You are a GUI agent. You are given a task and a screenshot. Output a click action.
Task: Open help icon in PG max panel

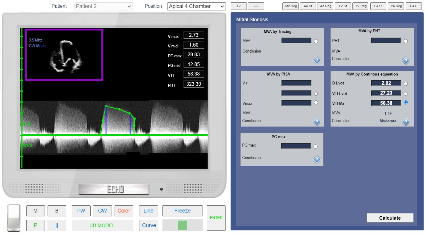coord(317,160)
